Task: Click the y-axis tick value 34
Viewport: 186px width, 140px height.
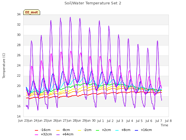Action: pos(19,14)
